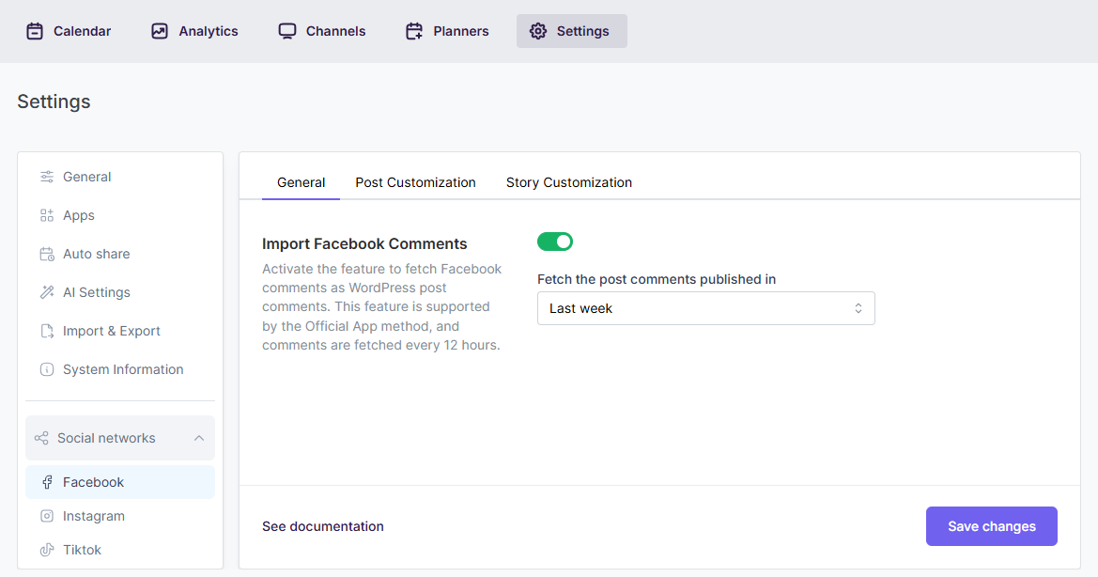Click the Instagram logo icon
This screenshot has height=577, width=1098.
[47, 515]
